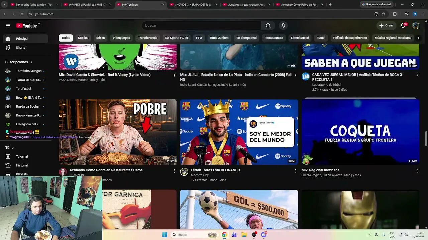Open the YouTube account avatar menu

416,26
